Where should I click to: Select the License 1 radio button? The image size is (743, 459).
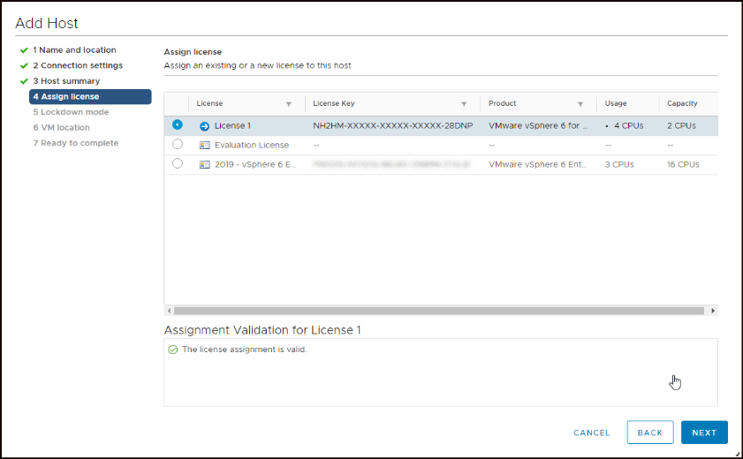tap(178, 125)
